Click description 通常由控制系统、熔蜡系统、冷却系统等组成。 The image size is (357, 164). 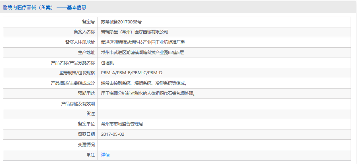(x=144, y=83)
